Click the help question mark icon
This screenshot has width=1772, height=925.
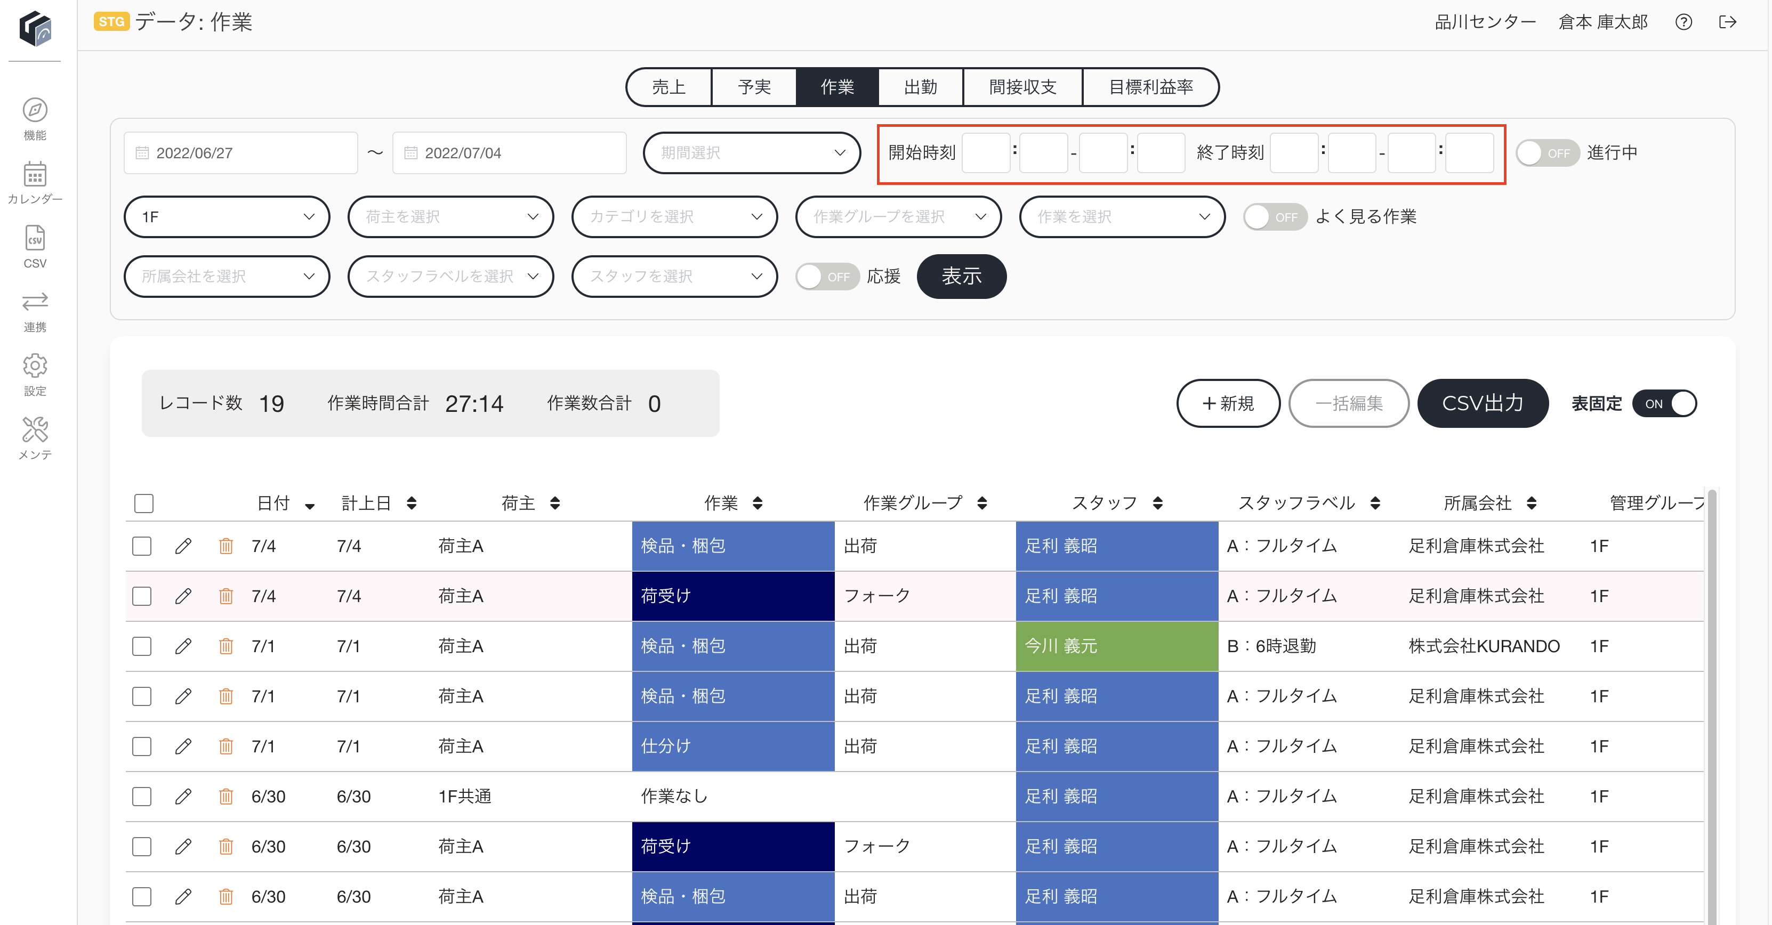[1684, 22]
